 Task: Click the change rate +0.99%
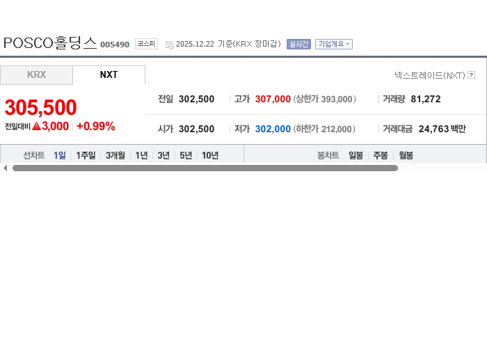click(x=96, y=126)
